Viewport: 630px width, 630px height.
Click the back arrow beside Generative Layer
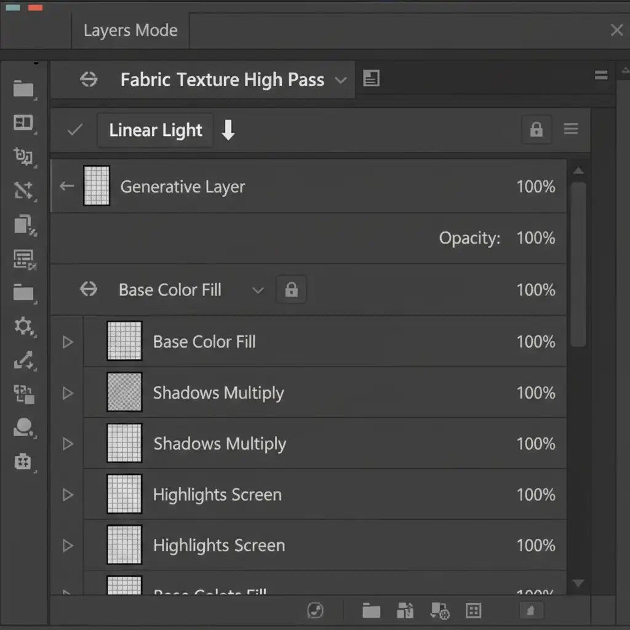(66, 186)
